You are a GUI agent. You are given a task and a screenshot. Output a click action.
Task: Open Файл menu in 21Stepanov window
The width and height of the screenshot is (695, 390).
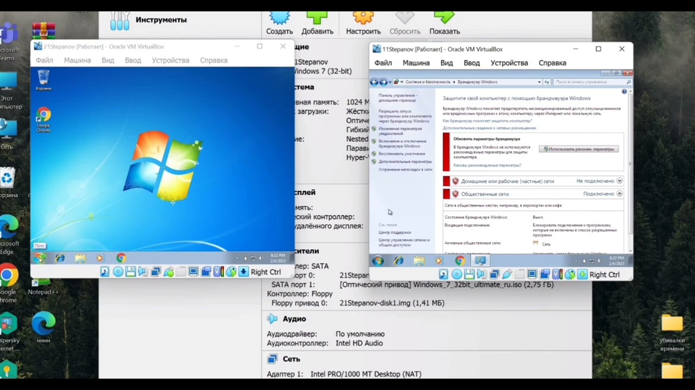coord(45,60)
